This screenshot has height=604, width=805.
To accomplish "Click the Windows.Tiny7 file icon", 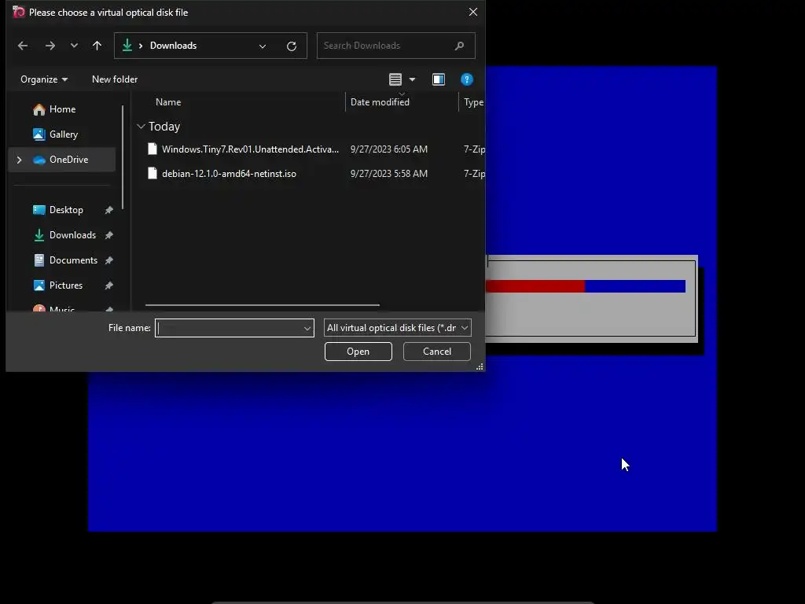I will click(152, 149).
